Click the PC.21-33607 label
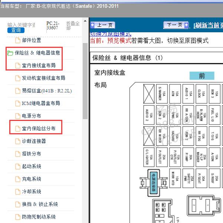The width and height of the screenshot is (223, 223). pyautogui.click(x=53, y=26)
